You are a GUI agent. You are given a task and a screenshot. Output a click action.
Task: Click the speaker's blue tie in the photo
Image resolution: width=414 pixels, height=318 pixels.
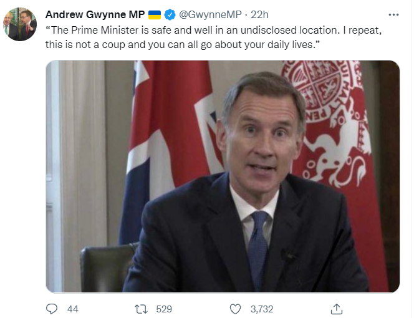click(x=258, y=249)
